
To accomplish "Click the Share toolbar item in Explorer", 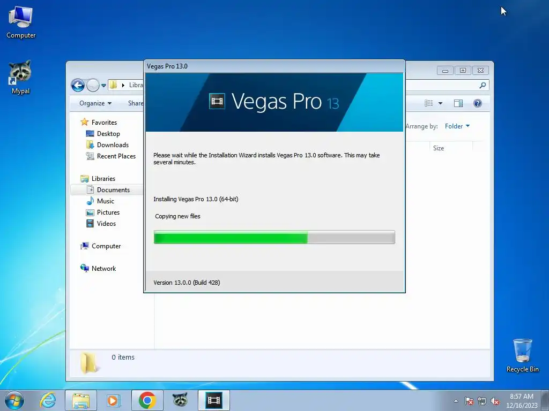I will click(x=136, y=103).
